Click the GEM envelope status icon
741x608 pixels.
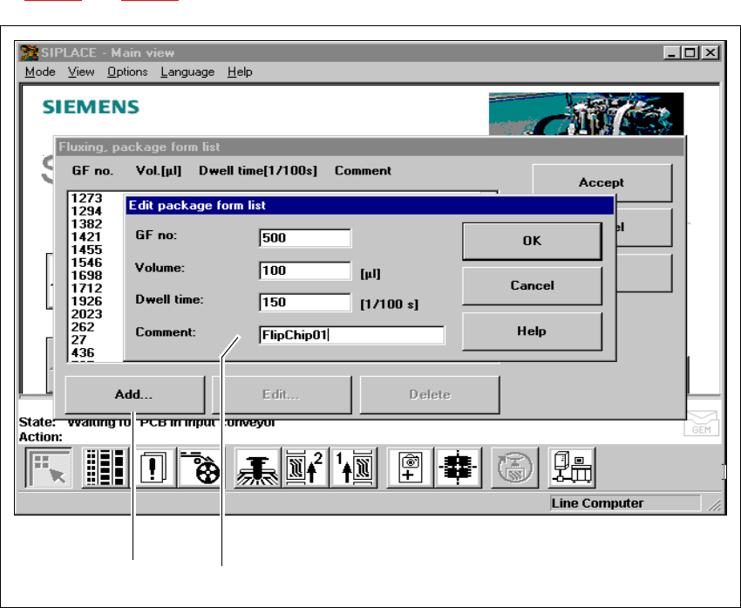(x=701, y=423)
